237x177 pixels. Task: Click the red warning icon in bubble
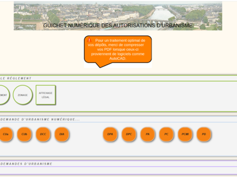tap(89, 40)
